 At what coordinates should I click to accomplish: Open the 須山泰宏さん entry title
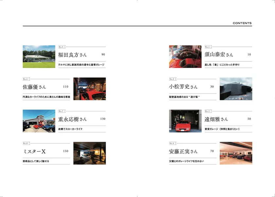[x=219, y=55]
